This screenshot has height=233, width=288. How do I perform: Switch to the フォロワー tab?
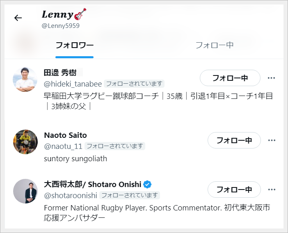point(75,45)
